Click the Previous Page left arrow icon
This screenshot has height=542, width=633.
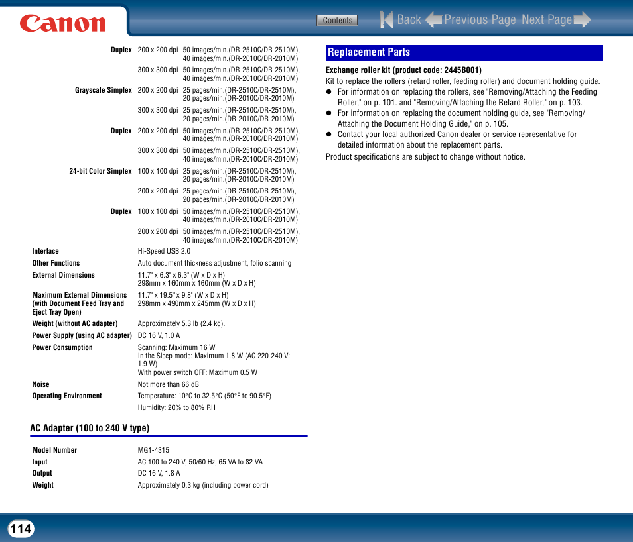[434, 19]
